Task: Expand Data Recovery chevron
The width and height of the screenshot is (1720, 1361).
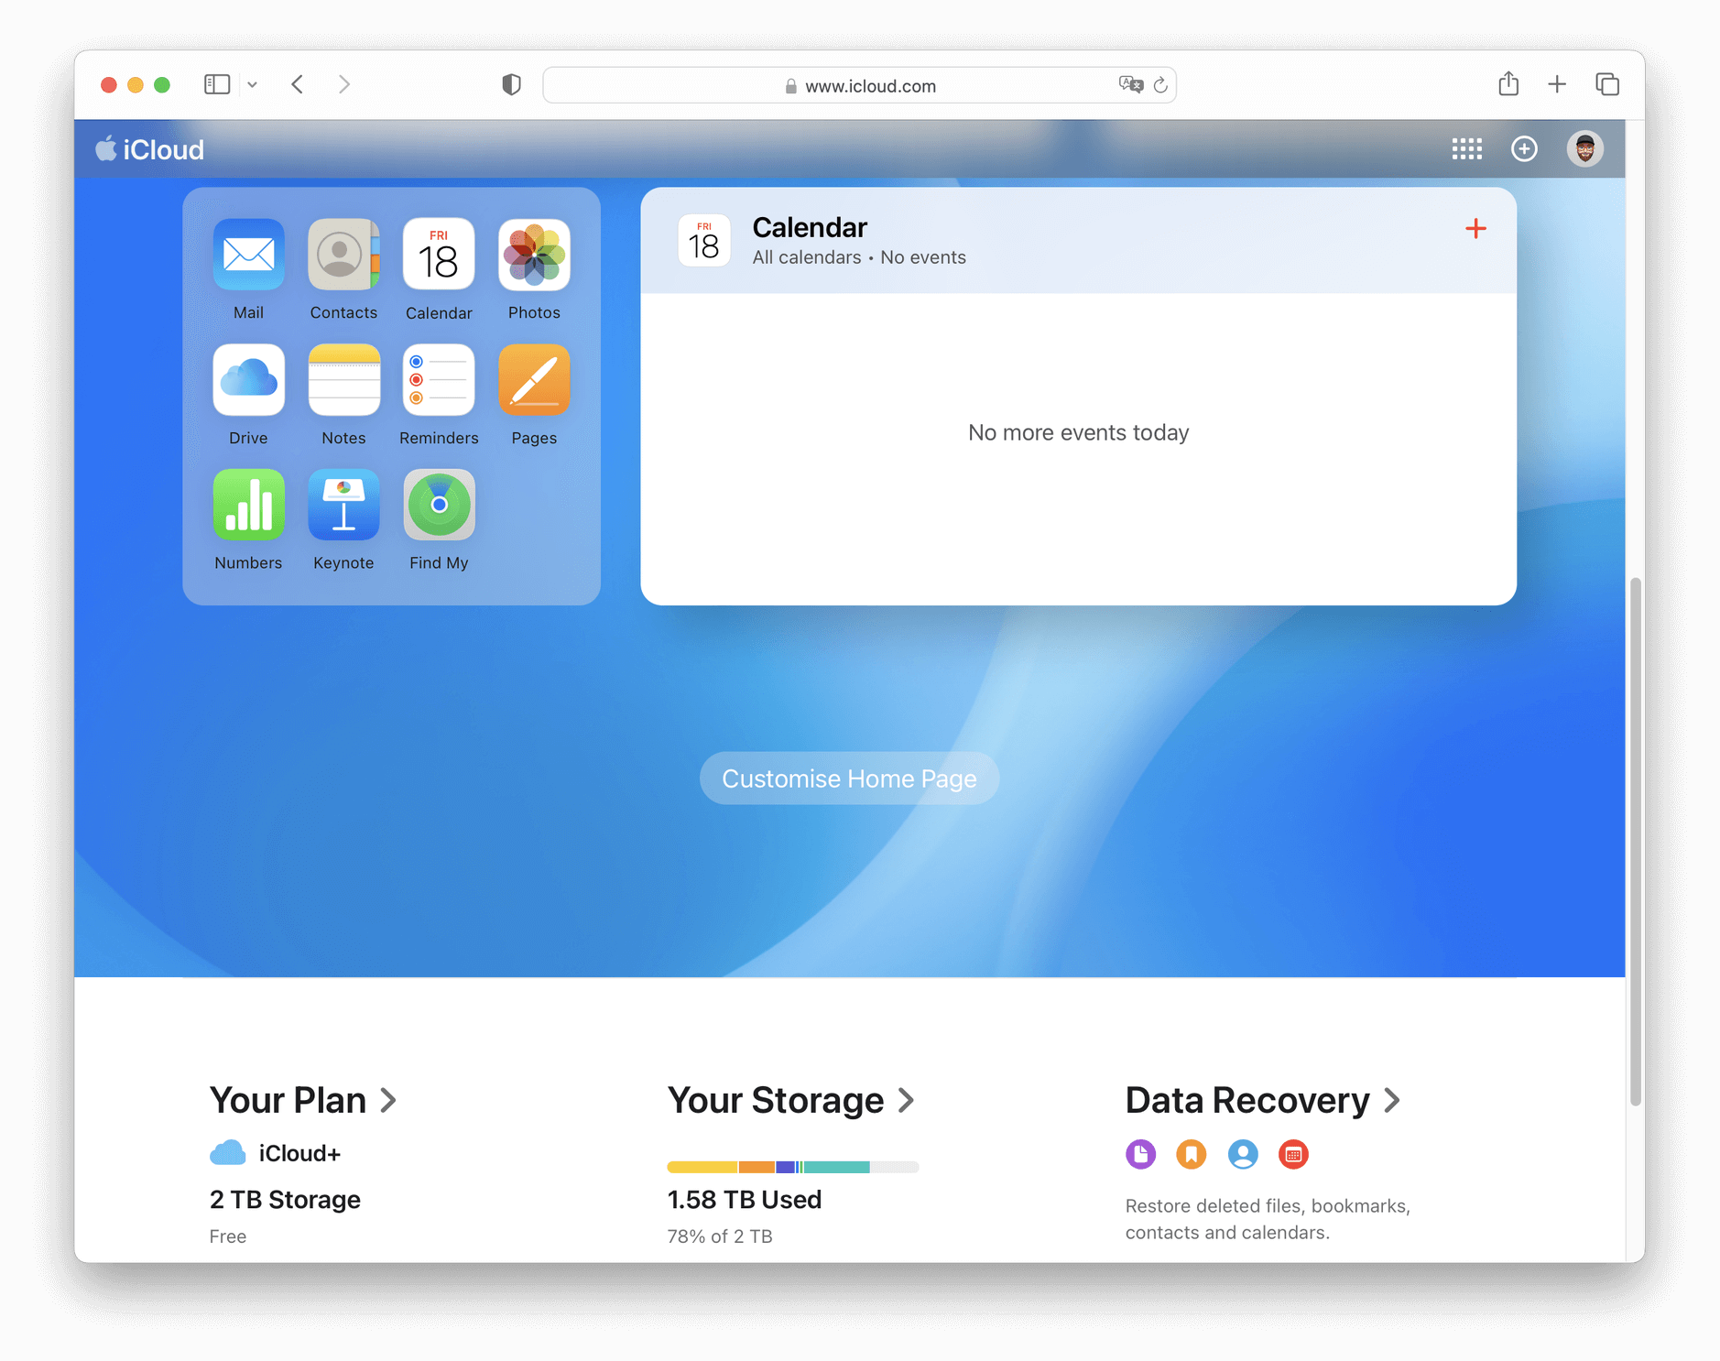Action: coord(1392,1100)
